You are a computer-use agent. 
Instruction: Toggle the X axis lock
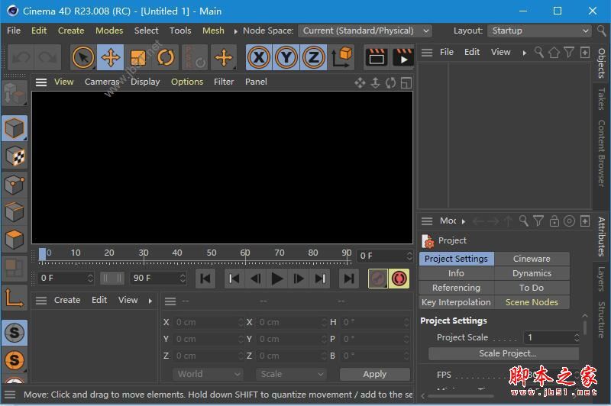pyautogui.click(x=260, y=57)
